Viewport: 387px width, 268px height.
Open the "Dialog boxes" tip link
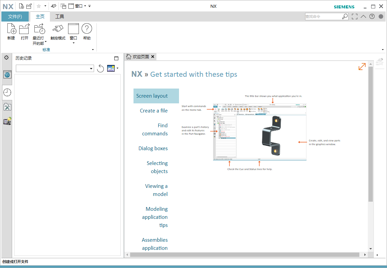(x=153, y=148)
